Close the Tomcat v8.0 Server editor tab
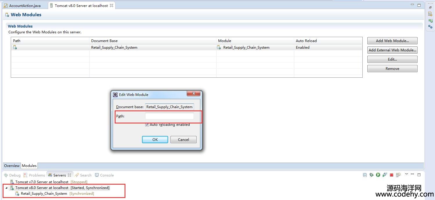Screen dimensions: 435x200 [112, 6]
